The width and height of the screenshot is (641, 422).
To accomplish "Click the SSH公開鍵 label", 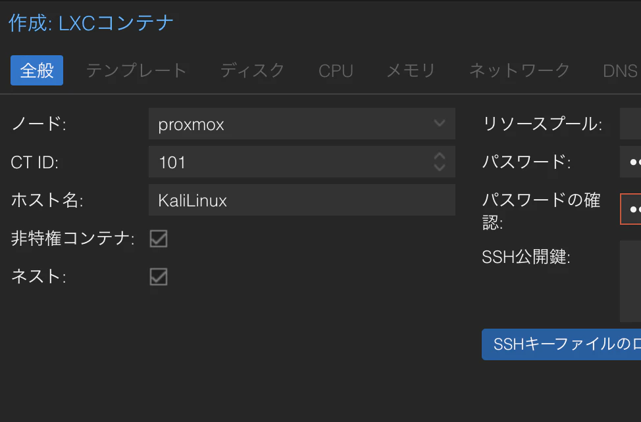I will coord(526,257).
